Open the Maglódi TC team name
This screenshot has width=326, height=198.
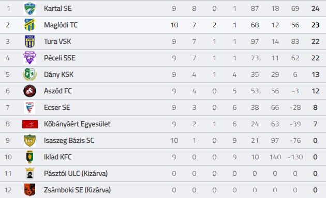61,25
